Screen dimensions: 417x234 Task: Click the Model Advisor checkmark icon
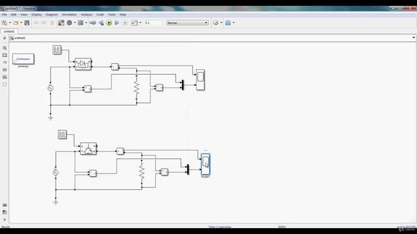216,23
